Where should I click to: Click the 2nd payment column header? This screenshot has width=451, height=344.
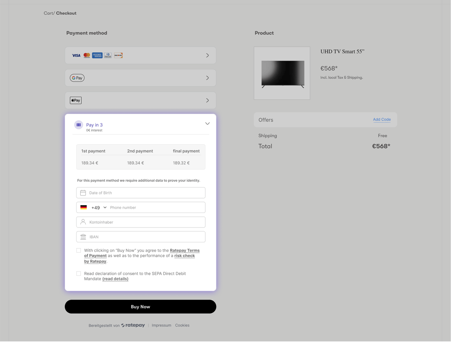click(140, 151)
